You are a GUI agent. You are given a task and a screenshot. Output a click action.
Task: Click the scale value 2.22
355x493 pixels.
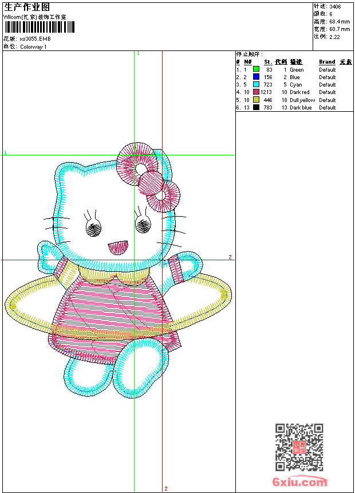click(334, 37)
